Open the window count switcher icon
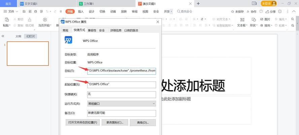Viewport: 299px width, 135px height. pos(254,3)
